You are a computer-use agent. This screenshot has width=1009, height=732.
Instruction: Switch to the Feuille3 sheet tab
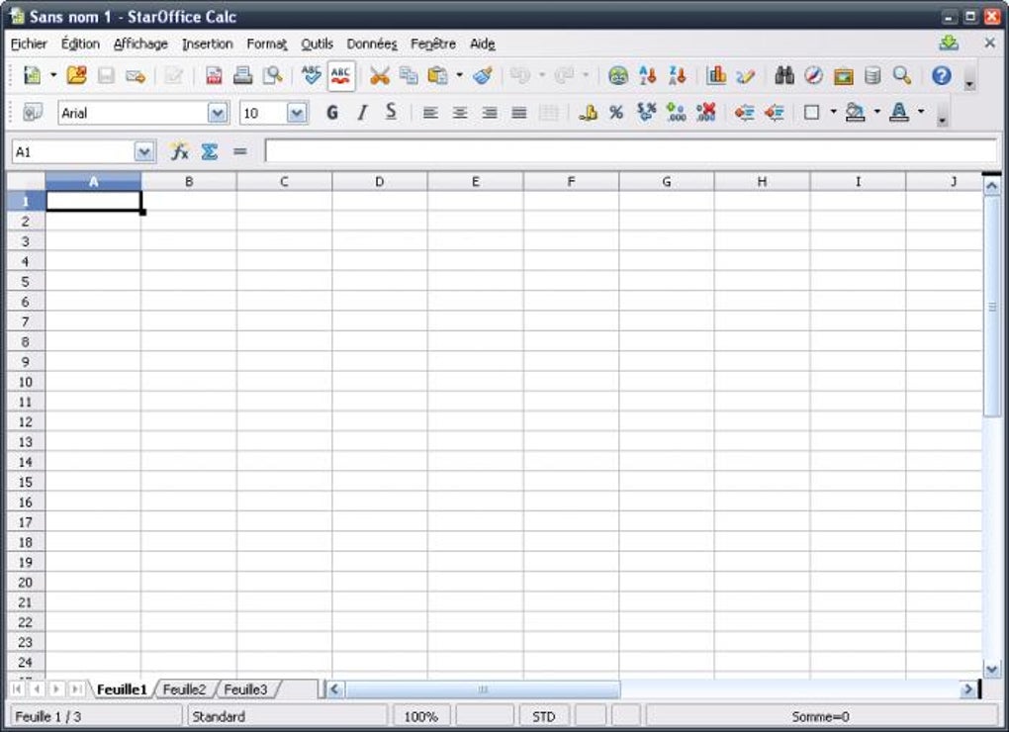tap(245, 689)
